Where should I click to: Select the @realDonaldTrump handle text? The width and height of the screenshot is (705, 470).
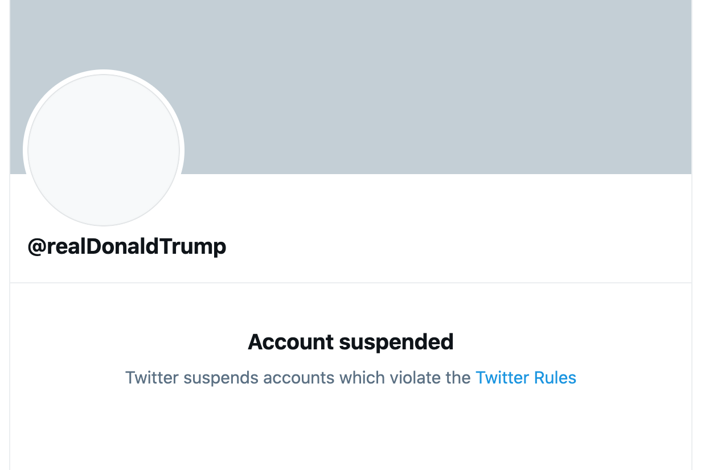(128, 246)
